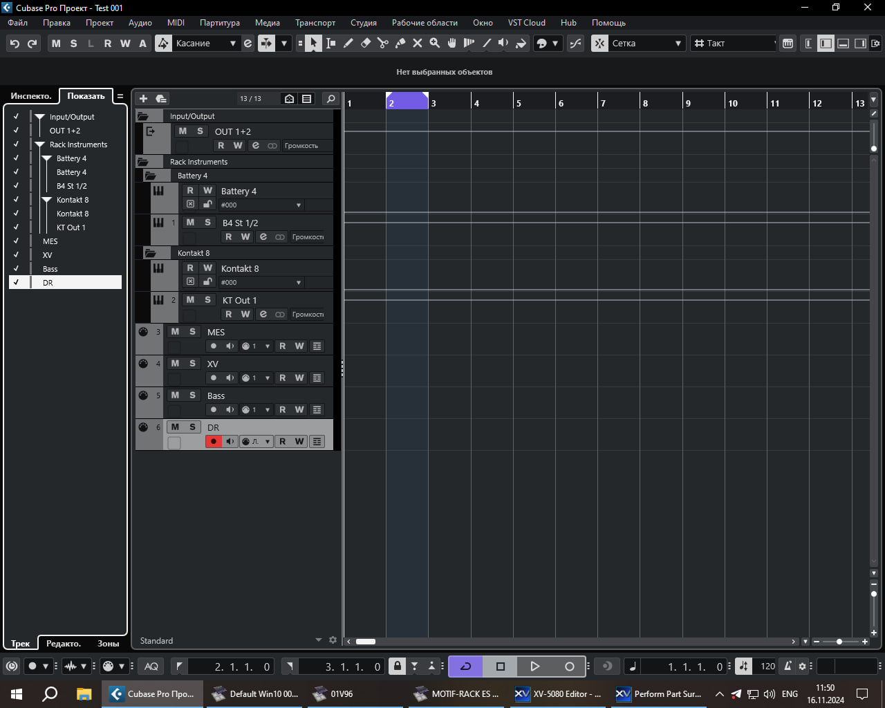
Task: Toggle the Cycle loop transport button
Action: coord(466,667)
